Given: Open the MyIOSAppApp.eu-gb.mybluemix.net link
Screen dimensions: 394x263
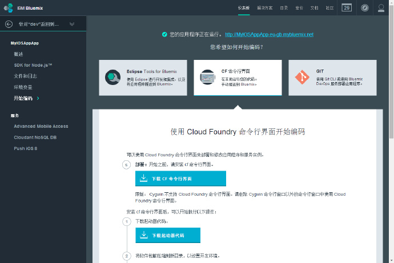Looking at the screenshot, I should click(269, 34).
